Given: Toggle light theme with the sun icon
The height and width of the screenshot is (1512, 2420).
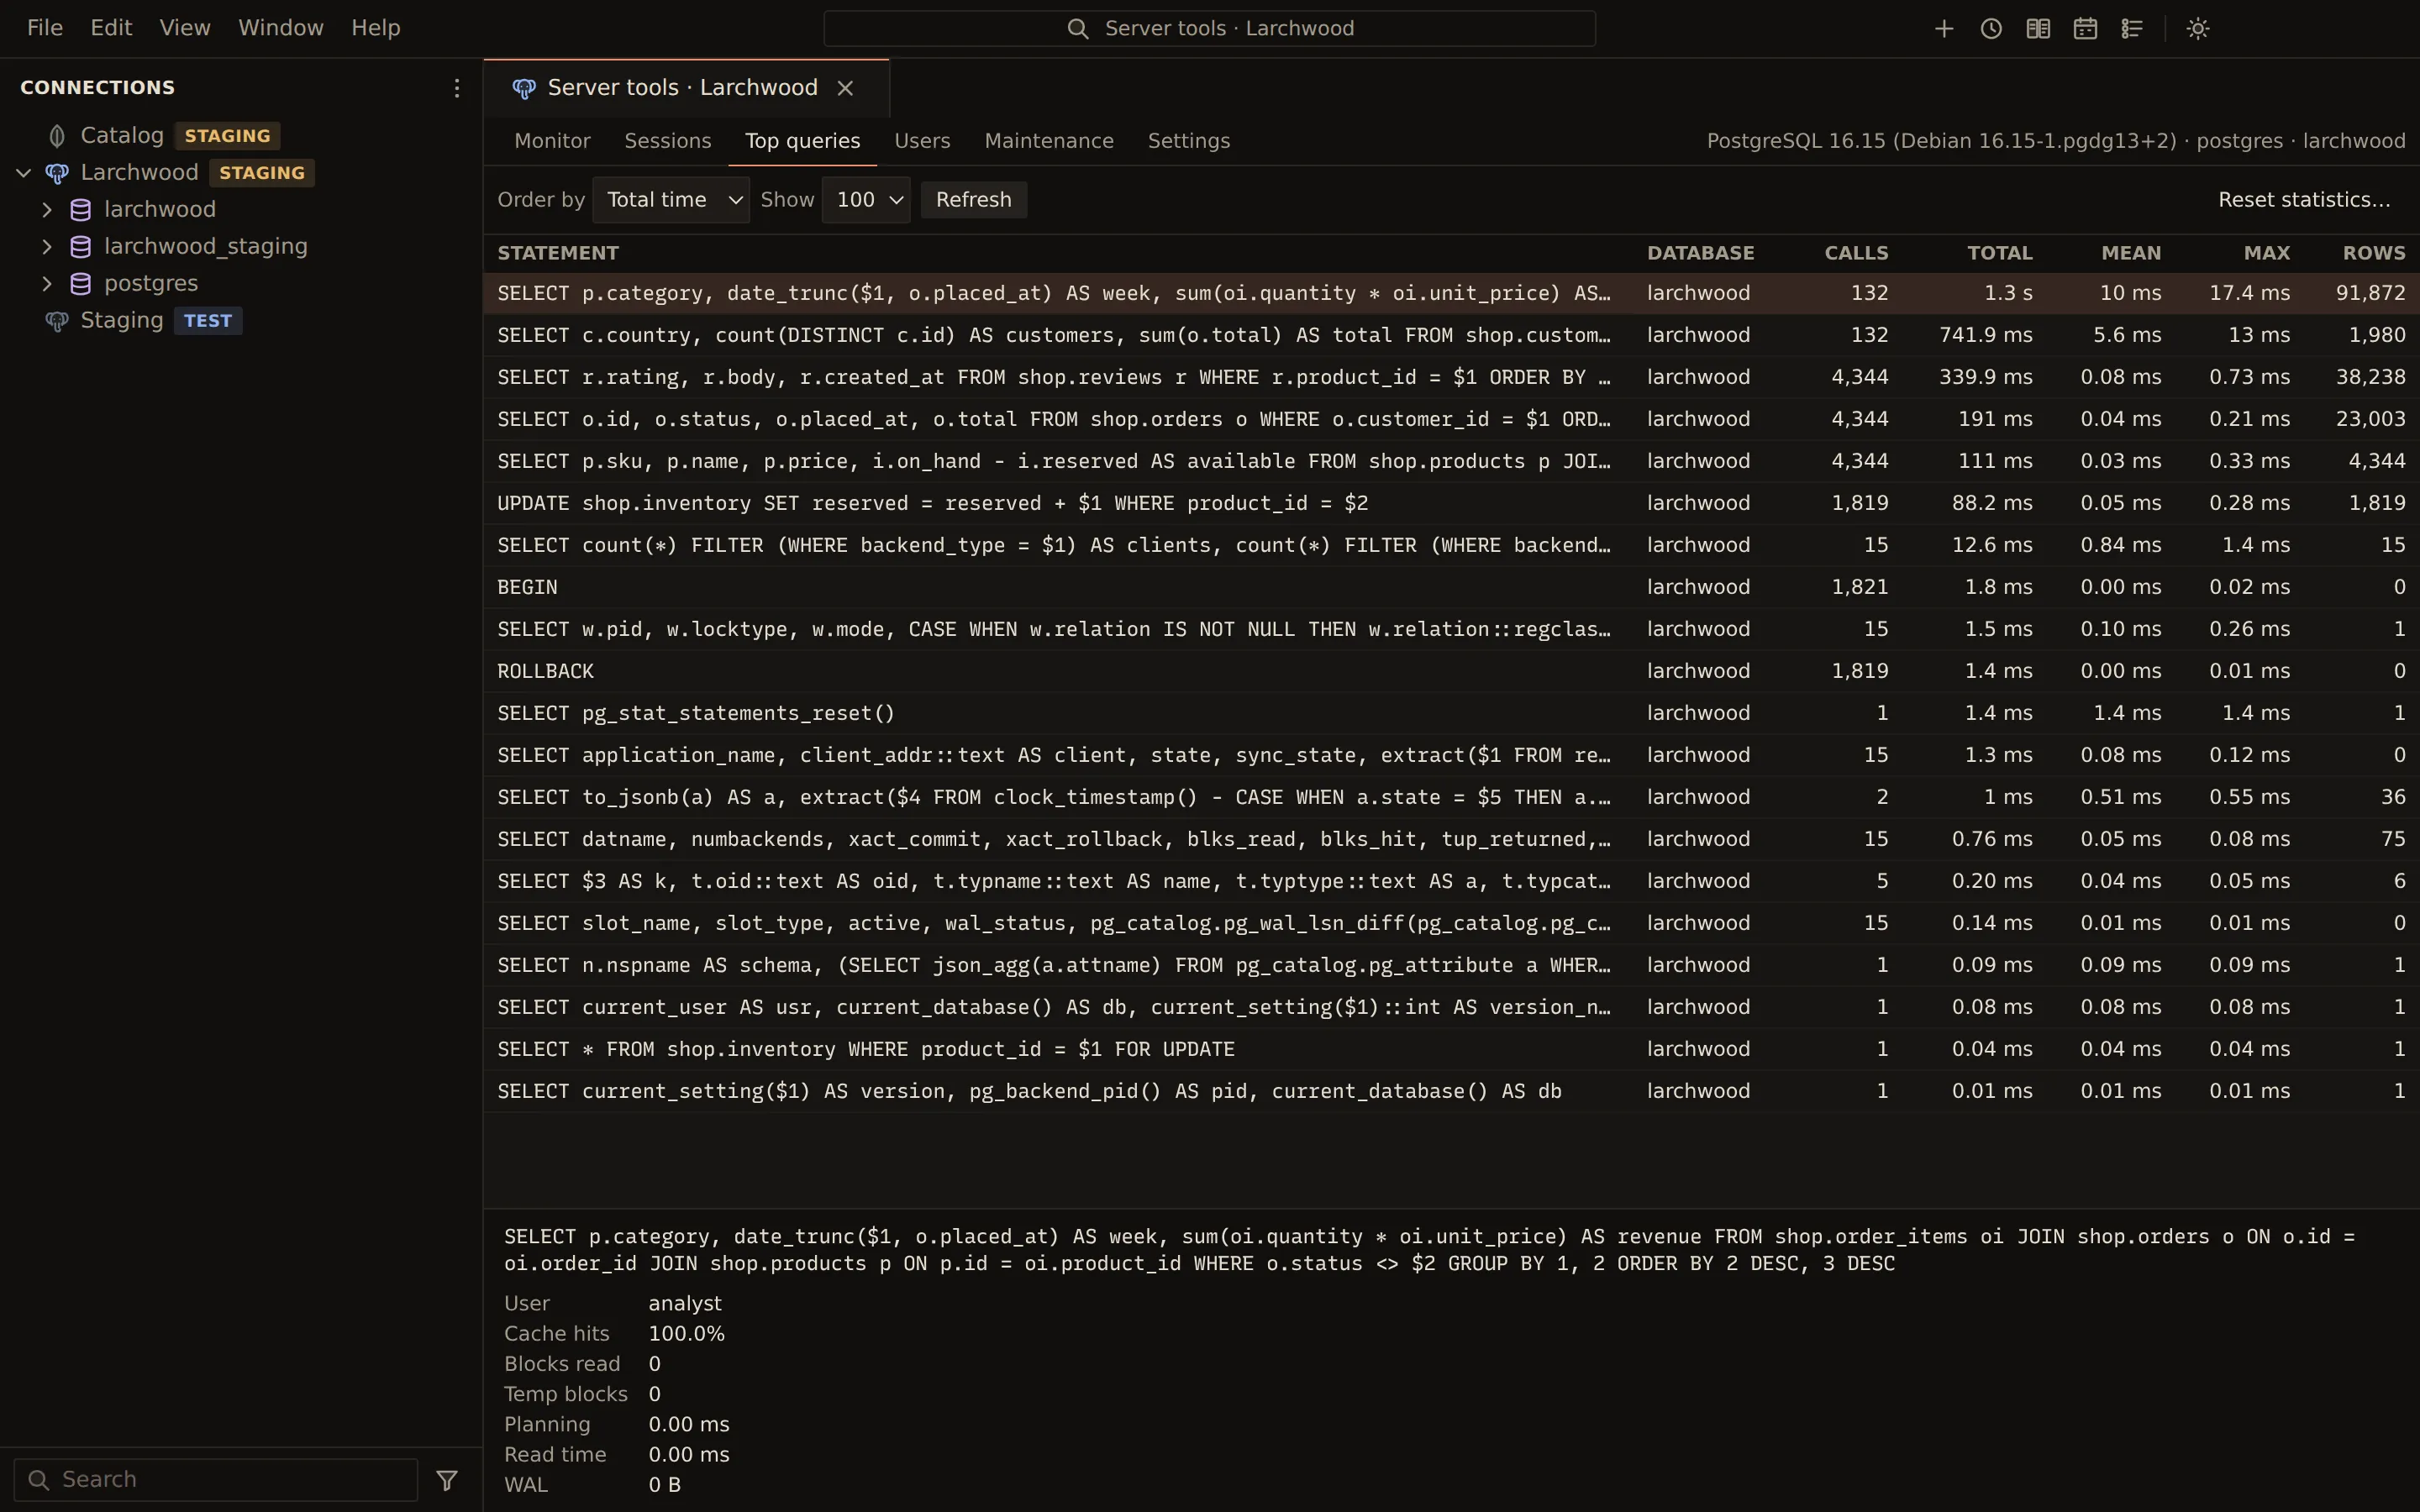Looking at the screenshot, I should pos(2197,28).
